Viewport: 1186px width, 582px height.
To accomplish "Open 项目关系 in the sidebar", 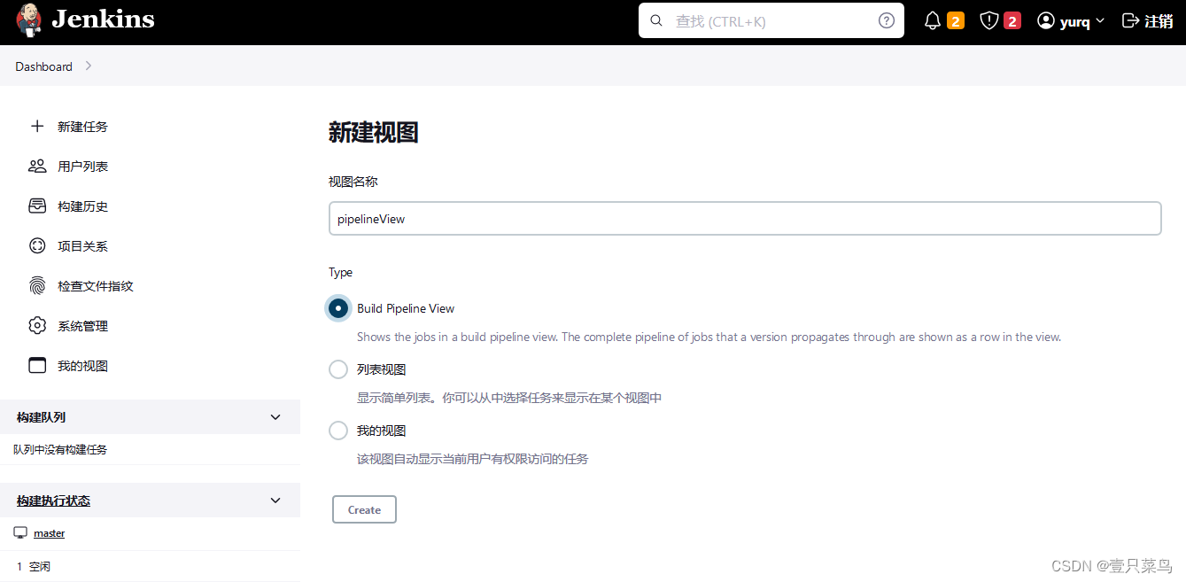I will [83, 246].
